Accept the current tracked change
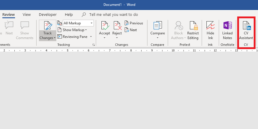Screen dimensions: 258x129 [x=105, y=28]
